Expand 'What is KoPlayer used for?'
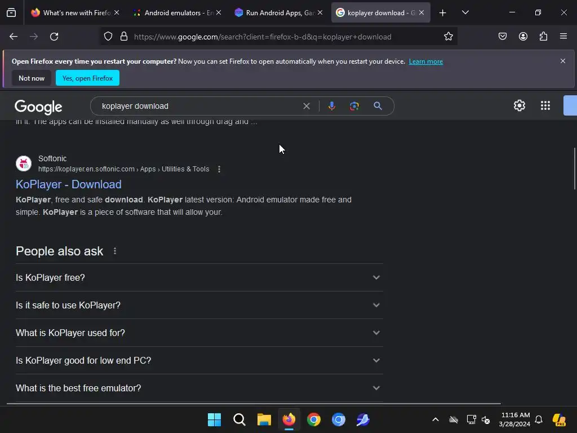The height and width of the screenshot is (433, 577). 199,333
